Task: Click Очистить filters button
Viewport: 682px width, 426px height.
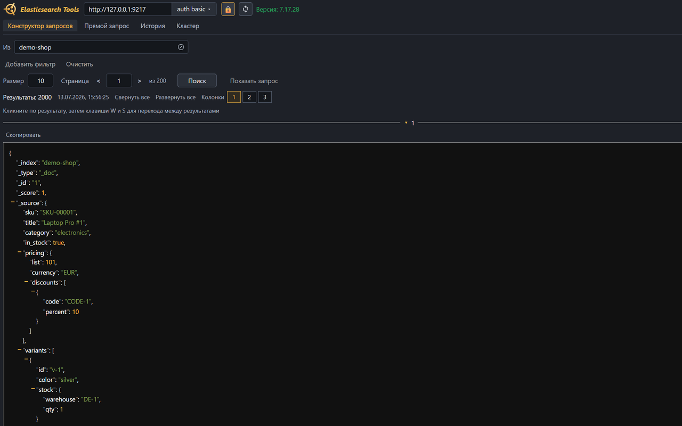Action: 79,64
